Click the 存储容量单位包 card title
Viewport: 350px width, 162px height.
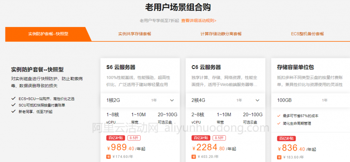[295, 67]
